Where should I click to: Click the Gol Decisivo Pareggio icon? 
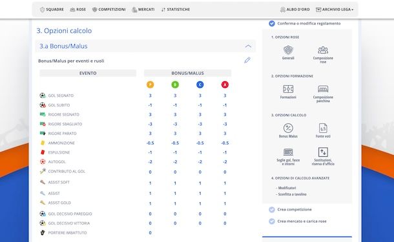[x=43, y=214]
